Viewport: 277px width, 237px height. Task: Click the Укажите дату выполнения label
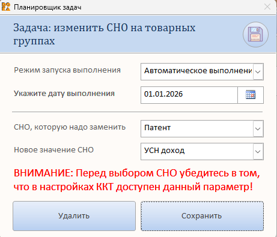tap(64, 94)
